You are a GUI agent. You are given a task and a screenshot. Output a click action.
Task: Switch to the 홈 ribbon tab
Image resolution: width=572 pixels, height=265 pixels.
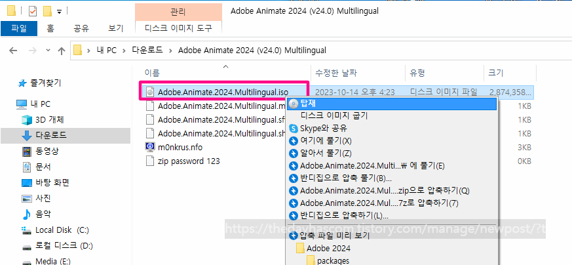50,28
